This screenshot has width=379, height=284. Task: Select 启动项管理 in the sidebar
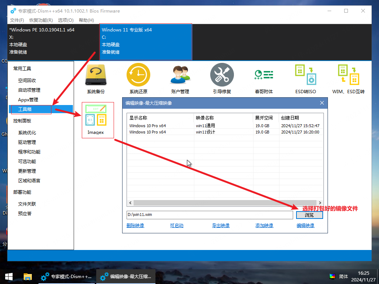click(x=29, y=90)
